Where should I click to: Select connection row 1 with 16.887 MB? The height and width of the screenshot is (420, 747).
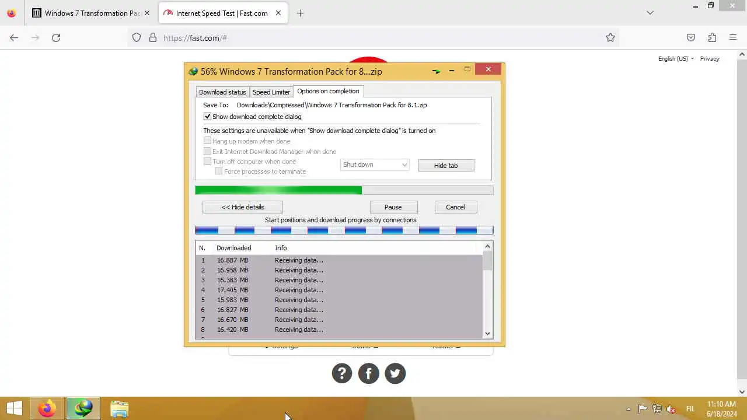coord(339,260)
